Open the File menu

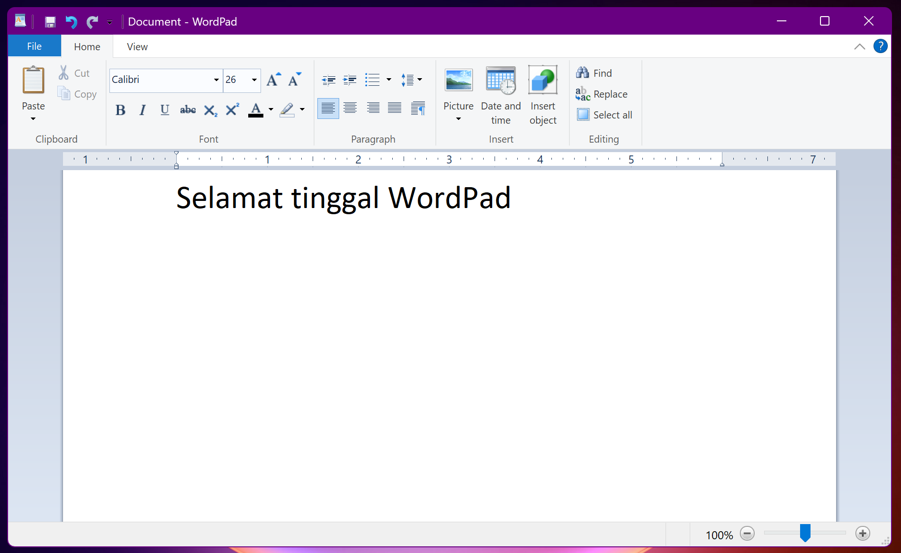tap(34, 45)
